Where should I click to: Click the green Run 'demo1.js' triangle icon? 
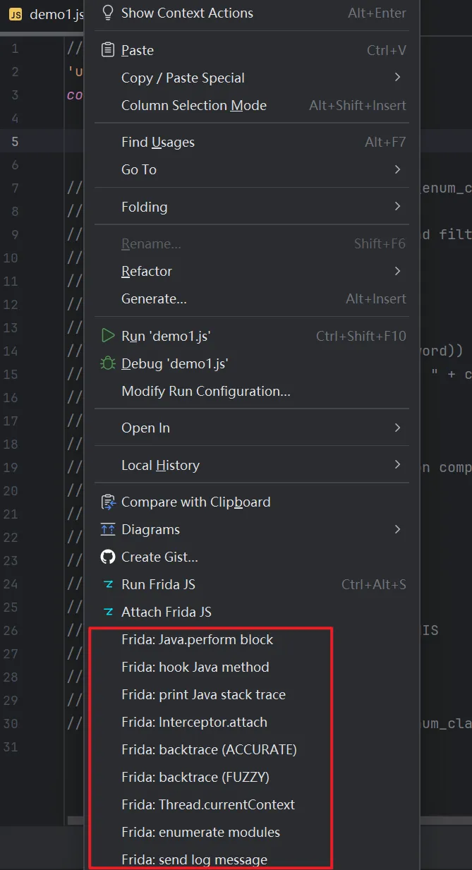click(x=108, y=336)
